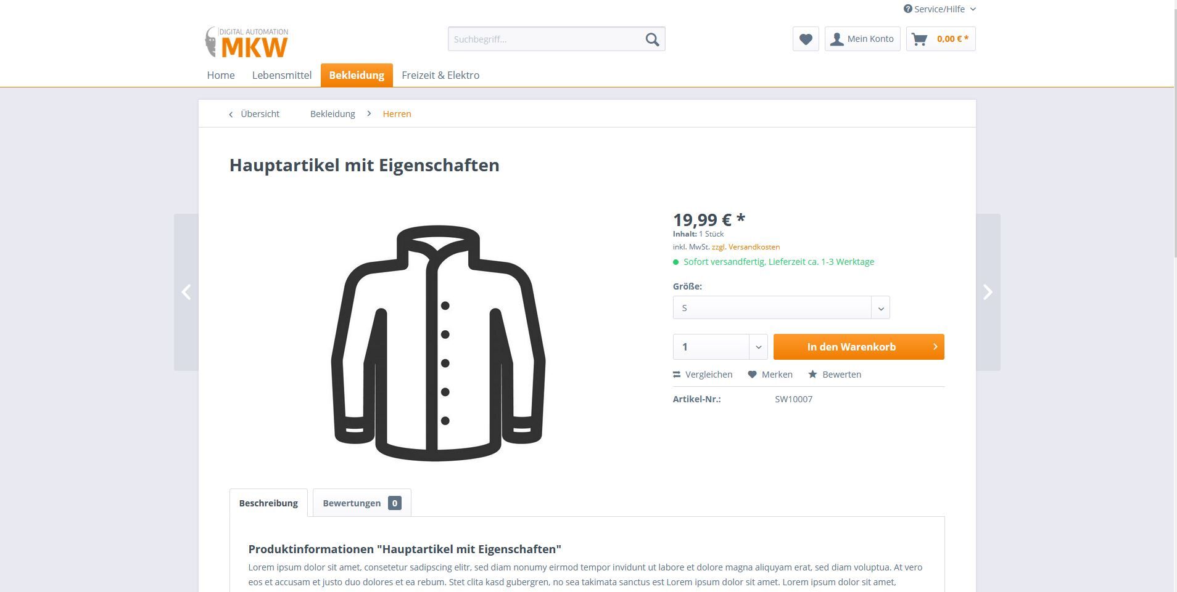
Task: Click Merken to save product
Action: [770, 375]
